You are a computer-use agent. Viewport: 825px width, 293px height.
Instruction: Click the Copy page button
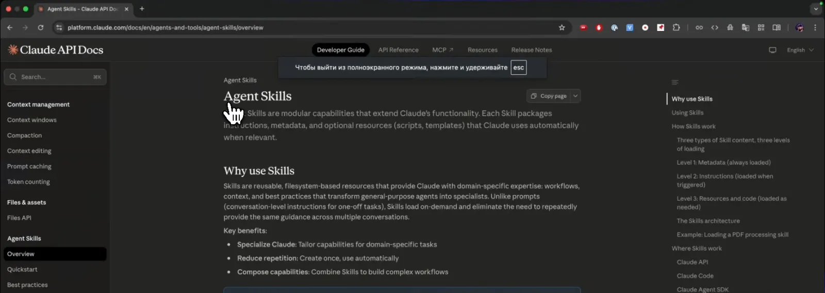point(549,96)
